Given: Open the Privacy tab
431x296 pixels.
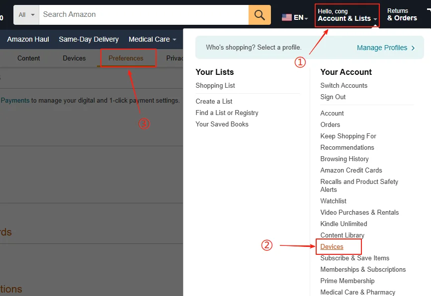Looking at the screenshot, I should coord(174,58).
